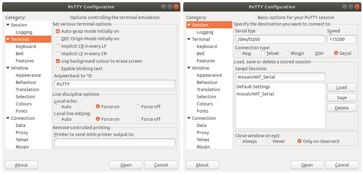363x175 pixels.
Task: Enable blinking text checkbox
Action: 58,69
